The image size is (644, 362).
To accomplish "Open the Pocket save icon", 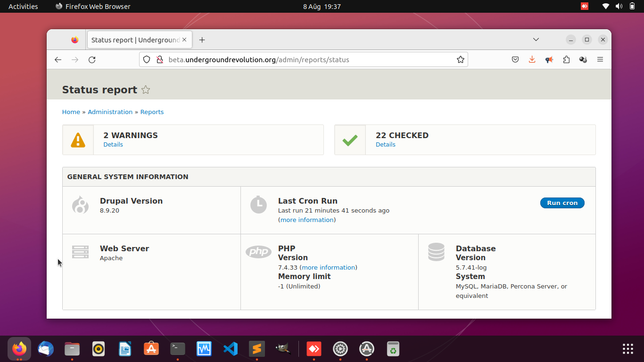I will [x=515, y=60].
